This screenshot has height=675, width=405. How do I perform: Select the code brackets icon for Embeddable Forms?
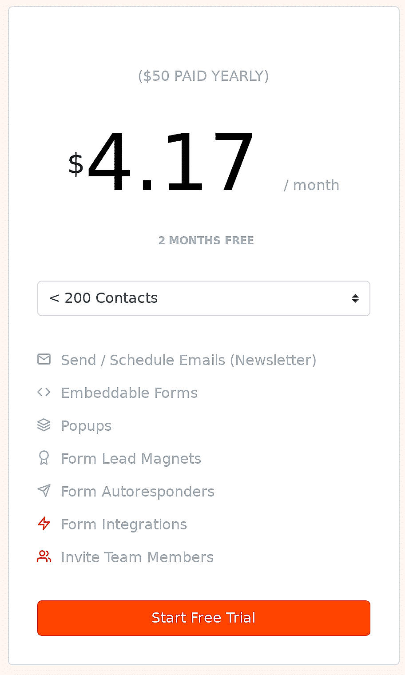click(x=44, y=392)
